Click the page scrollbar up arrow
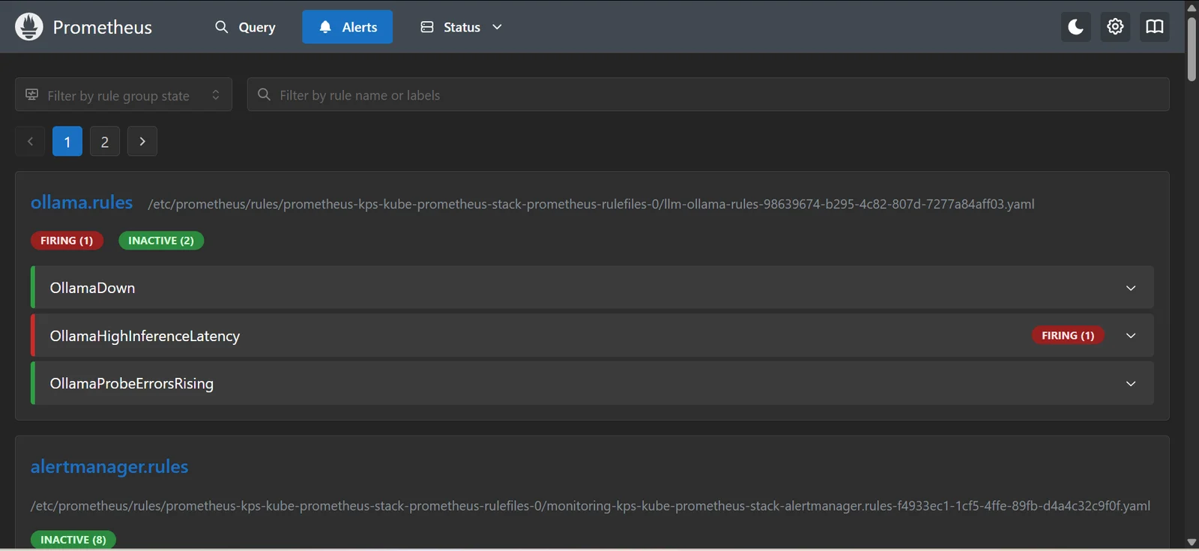The width and height of the screenshot is (1199, 551). click(x=1192, y=7)
